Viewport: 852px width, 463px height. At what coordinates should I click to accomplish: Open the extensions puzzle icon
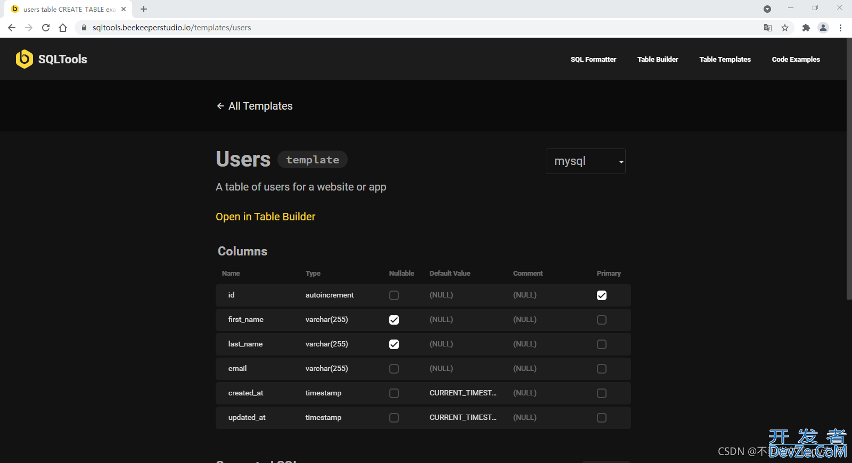pyautogui.click(x=806, y=28)
